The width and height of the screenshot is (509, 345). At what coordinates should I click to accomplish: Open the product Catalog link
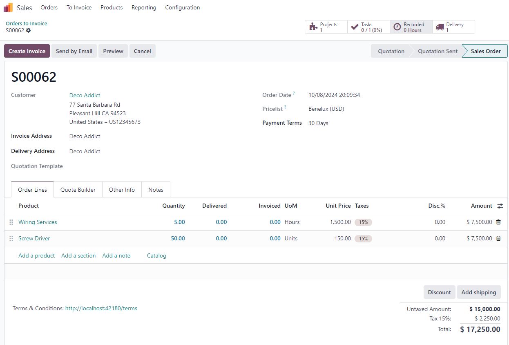(x=156, y=255)
